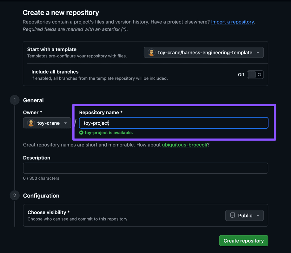Click the 'Configuration' section heading
Screen dimensions: 291x253
click(x=41, y=196)
